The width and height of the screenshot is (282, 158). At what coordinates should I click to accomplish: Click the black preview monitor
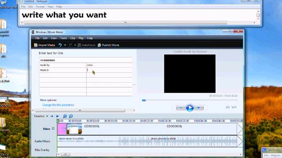(x=189, y=74)
